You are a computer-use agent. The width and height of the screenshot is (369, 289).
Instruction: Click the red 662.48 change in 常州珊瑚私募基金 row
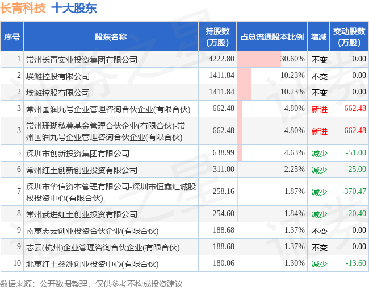355,130
